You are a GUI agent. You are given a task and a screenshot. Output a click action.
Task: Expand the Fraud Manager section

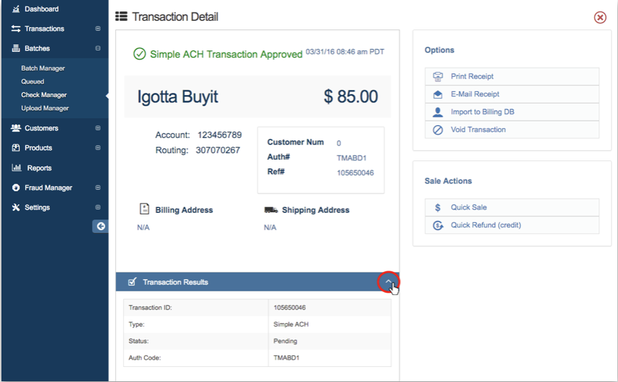tap(98, 188)
